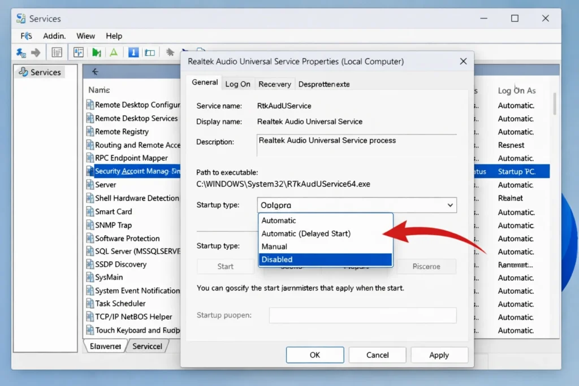Select the Services node icon in sidebar
The height and width of the screenshot is (386, 579).
click(x=23, y=72)
